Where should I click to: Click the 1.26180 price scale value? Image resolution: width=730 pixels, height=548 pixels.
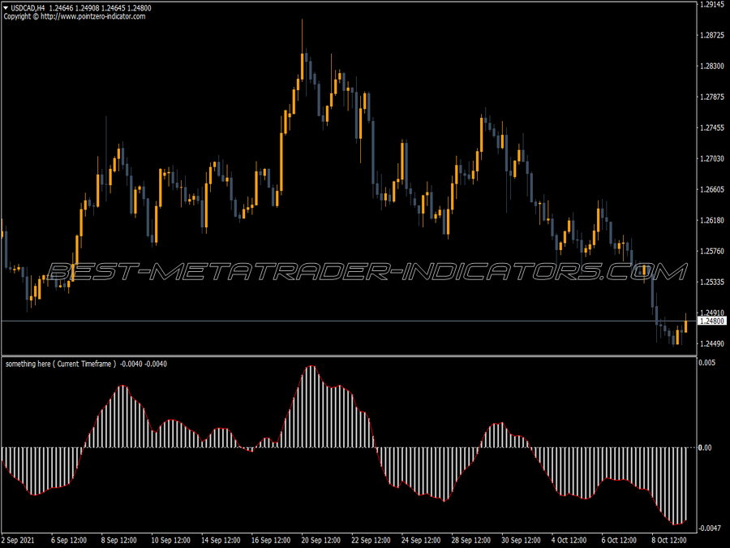[x=712, y=220]
